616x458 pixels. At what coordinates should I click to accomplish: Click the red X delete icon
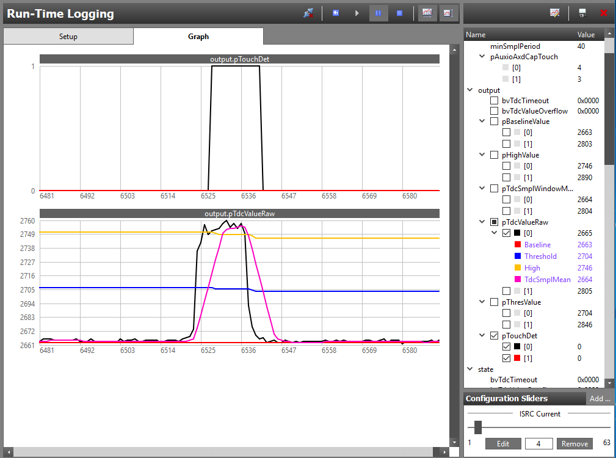(x=604, y=13)
